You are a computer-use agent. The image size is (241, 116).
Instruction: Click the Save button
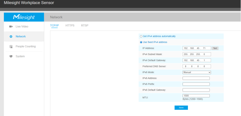(181, 108)
